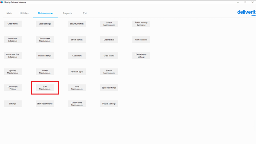Open Printer Maintenance
256x144 pixels.
click(45, 72)
